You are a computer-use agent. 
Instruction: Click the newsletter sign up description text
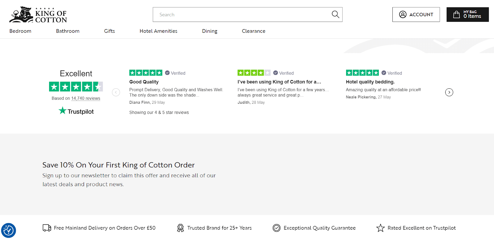click(x=129, y=180)
